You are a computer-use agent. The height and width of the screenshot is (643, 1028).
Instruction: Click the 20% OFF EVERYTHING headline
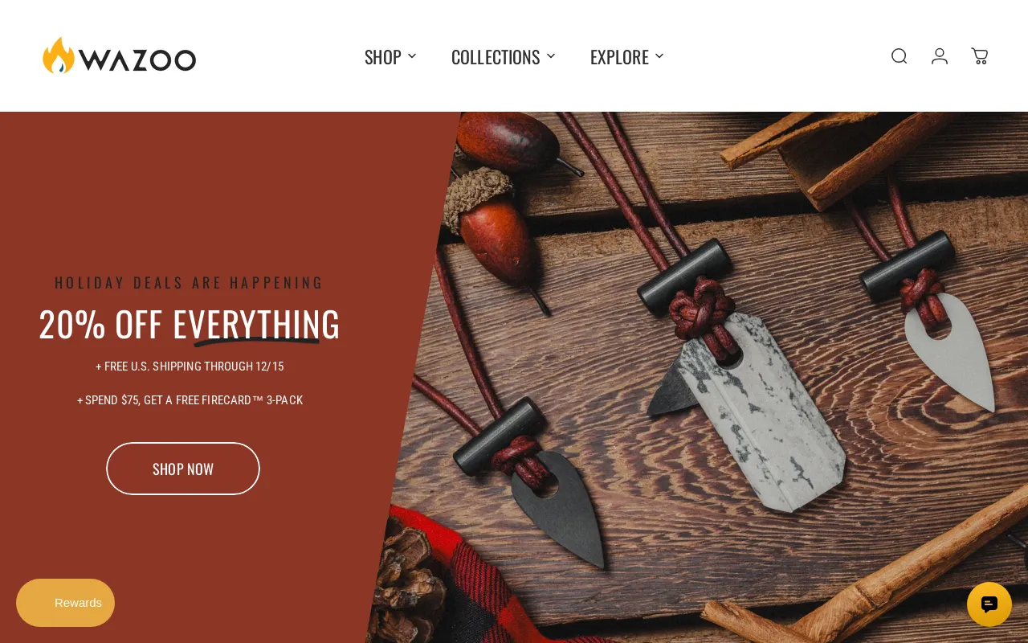point(190,324)
